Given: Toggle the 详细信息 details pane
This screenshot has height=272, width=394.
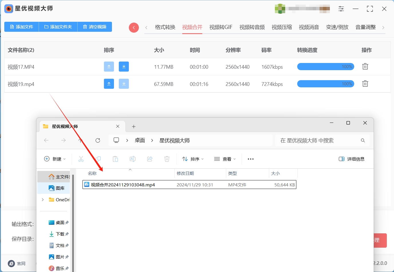Looking at the screenshot, I should pos(352,159).
